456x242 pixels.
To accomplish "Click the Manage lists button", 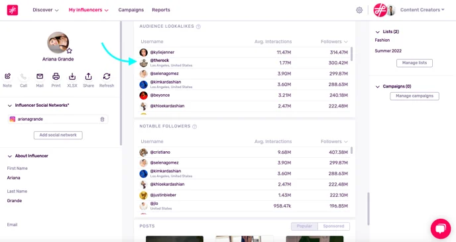I will tap(414, 63).
